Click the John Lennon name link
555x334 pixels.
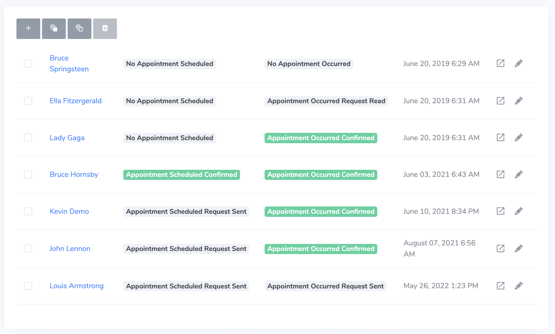(70, 248)
